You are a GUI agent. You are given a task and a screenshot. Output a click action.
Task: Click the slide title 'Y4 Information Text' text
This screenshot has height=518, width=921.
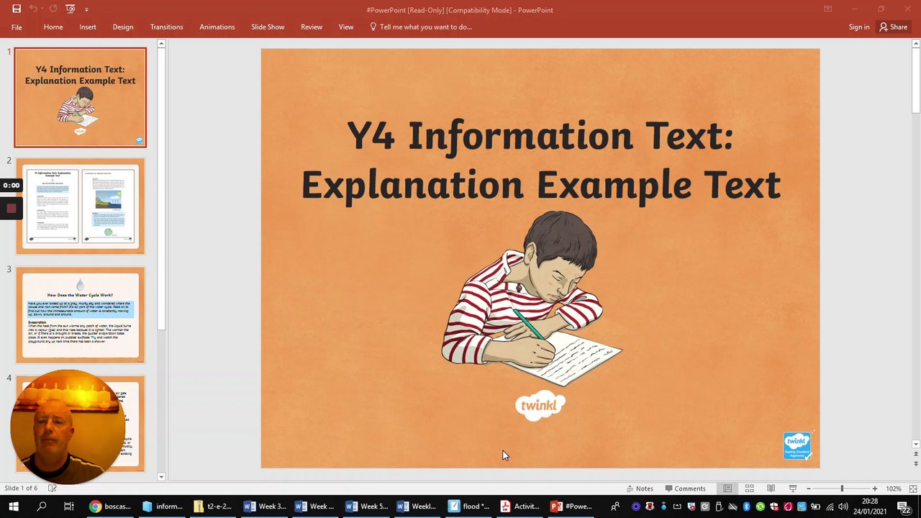click(x=540, y=135)
